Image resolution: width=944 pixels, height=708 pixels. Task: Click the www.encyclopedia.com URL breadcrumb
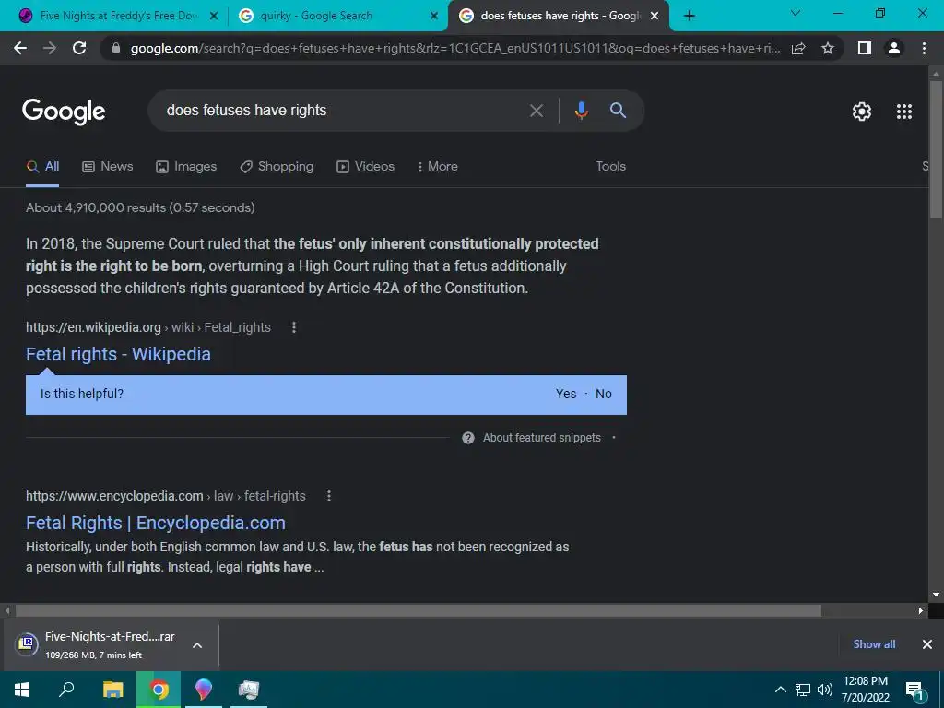pos(166,496)
